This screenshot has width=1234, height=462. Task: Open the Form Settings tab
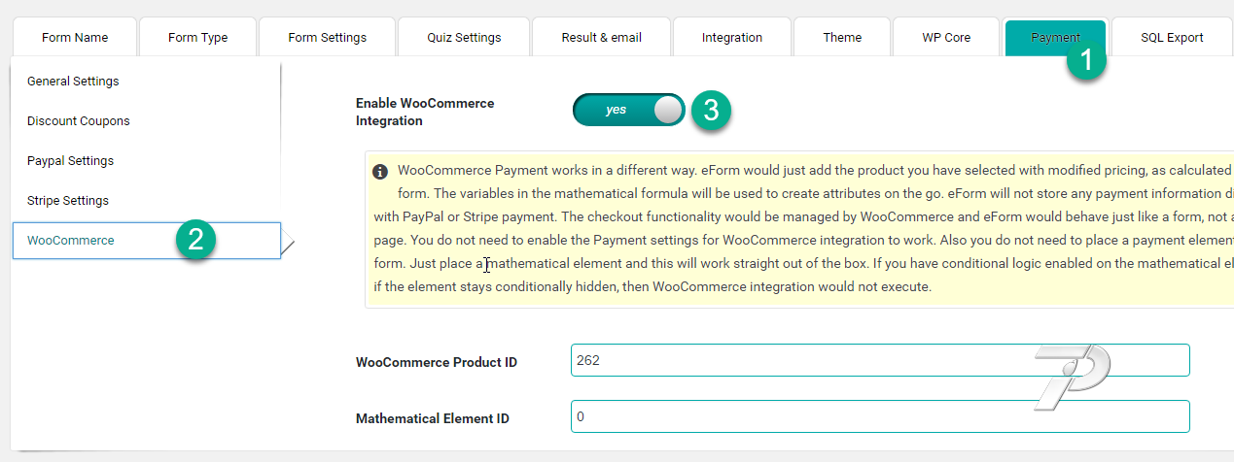[x=328, y=38]
